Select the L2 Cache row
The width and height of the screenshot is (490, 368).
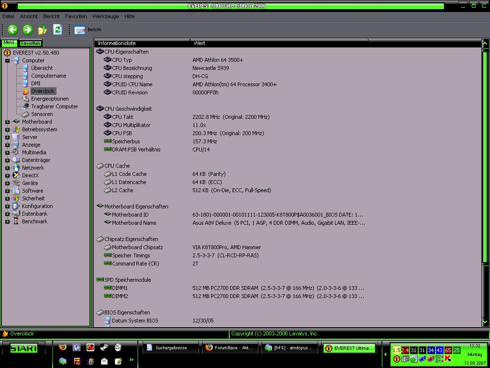(288, 190)
